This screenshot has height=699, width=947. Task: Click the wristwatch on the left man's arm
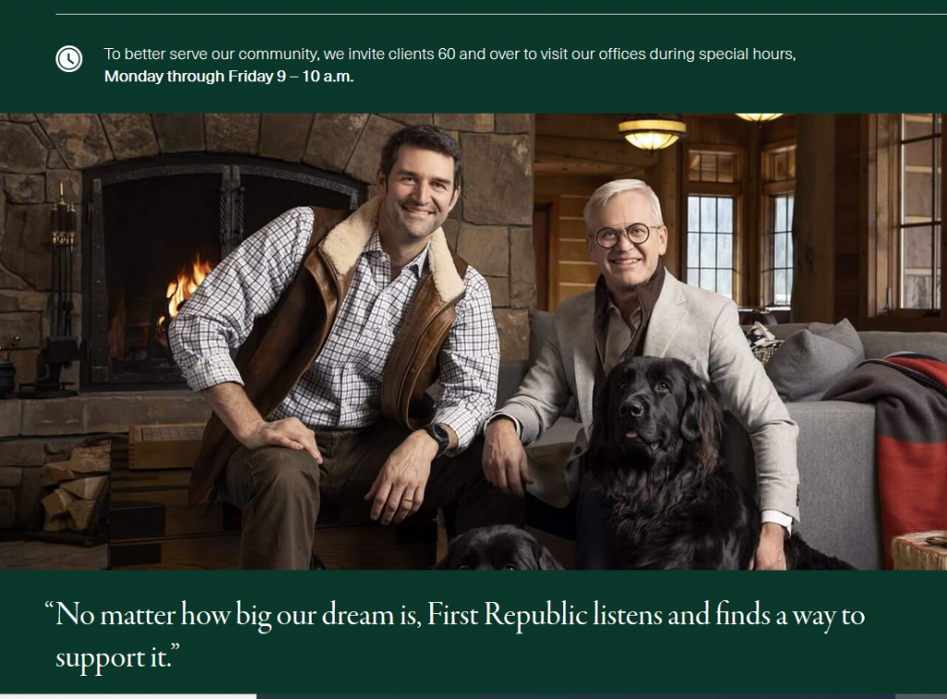(x=437, y=437)
